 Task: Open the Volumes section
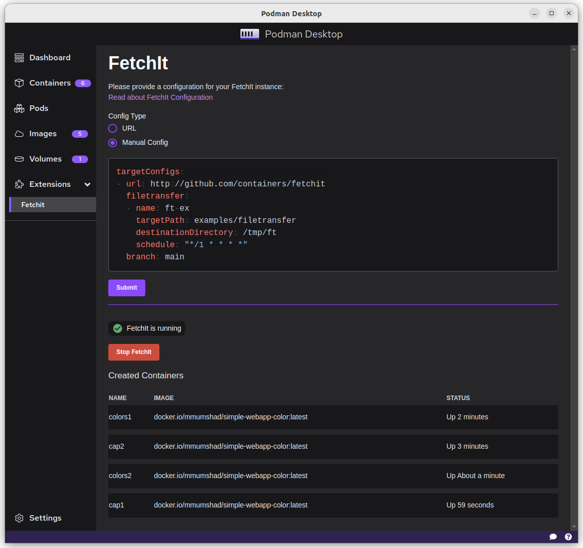coord(46,159)
